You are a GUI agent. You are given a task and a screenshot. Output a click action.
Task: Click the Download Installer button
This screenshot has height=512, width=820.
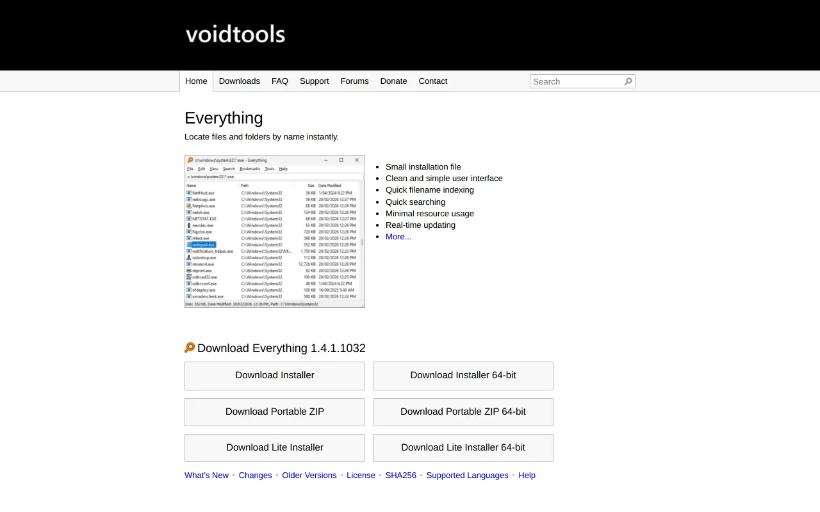point(275,376)
